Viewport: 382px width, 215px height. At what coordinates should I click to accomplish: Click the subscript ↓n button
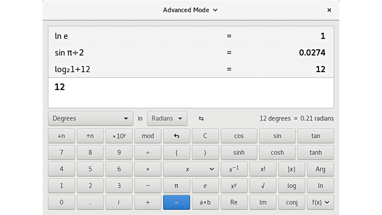[61, 136]
